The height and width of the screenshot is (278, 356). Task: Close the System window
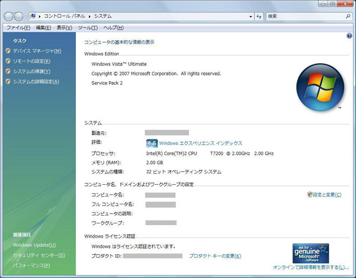pyautogui.click(x=345, y=4)
